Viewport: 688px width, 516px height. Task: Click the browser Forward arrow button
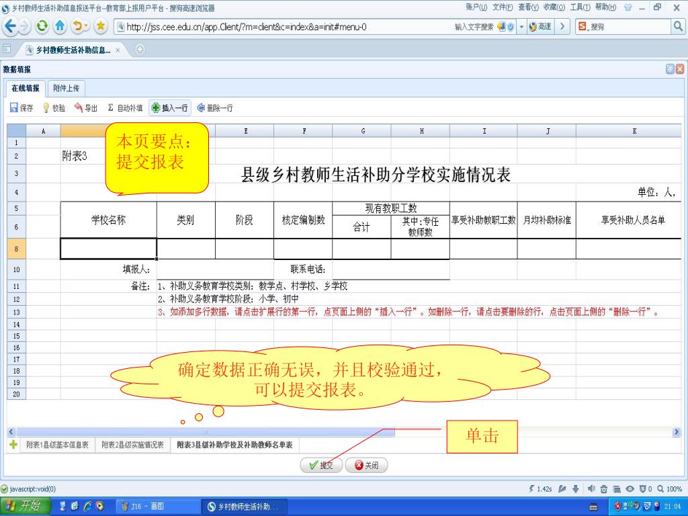(24, 27)
